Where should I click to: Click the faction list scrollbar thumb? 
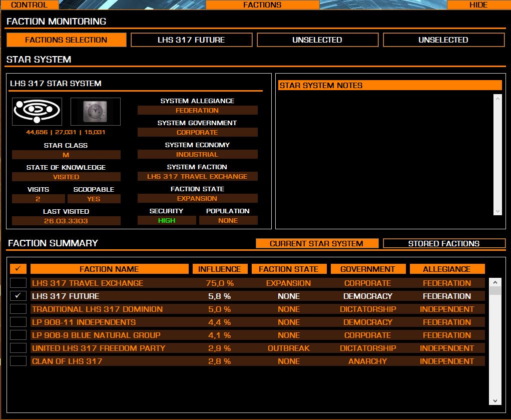pyautogui.click(x=495, y=290)
